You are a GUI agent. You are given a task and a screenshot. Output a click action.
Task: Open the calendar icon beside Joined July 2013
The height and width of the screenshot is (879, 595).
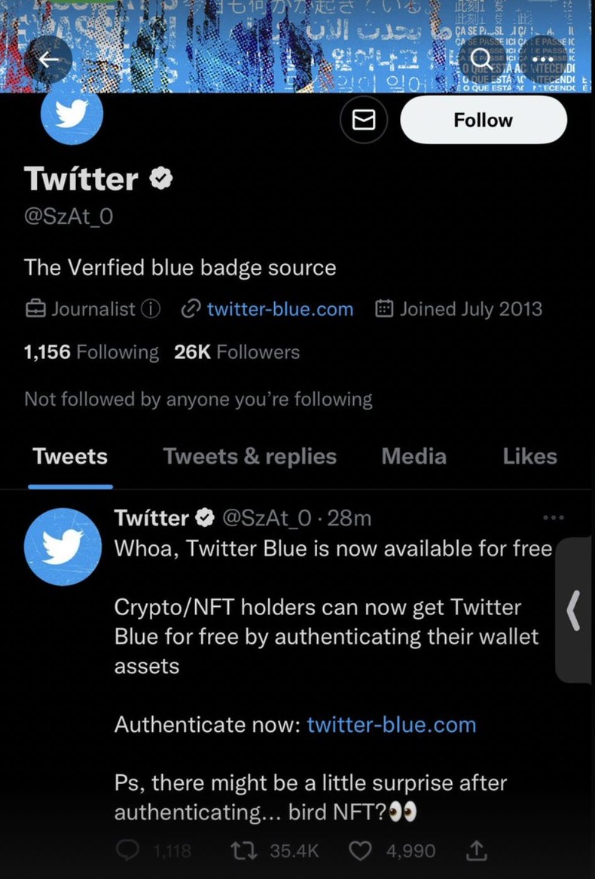(385, 308)
